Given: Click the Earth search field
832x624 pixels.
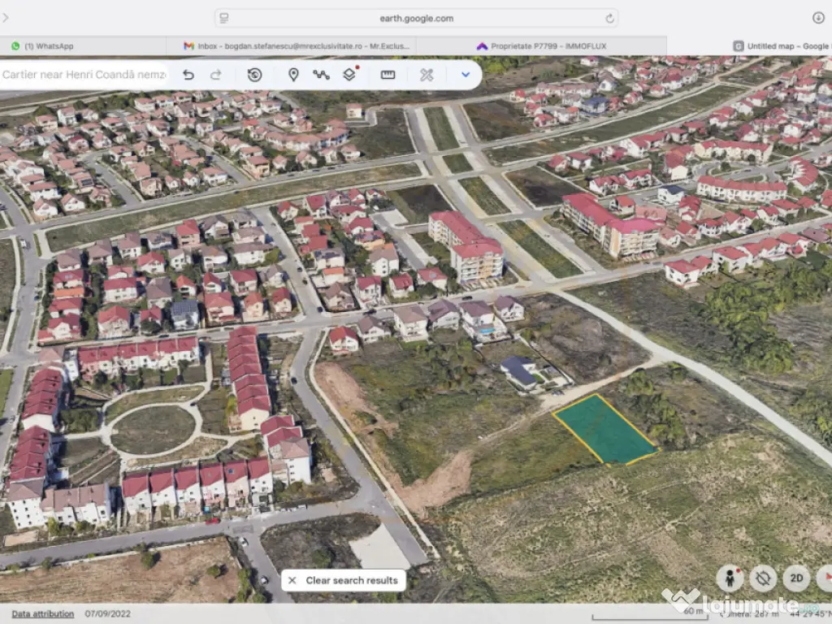Looking at the screenshot, I should click(x=83, y=75).
